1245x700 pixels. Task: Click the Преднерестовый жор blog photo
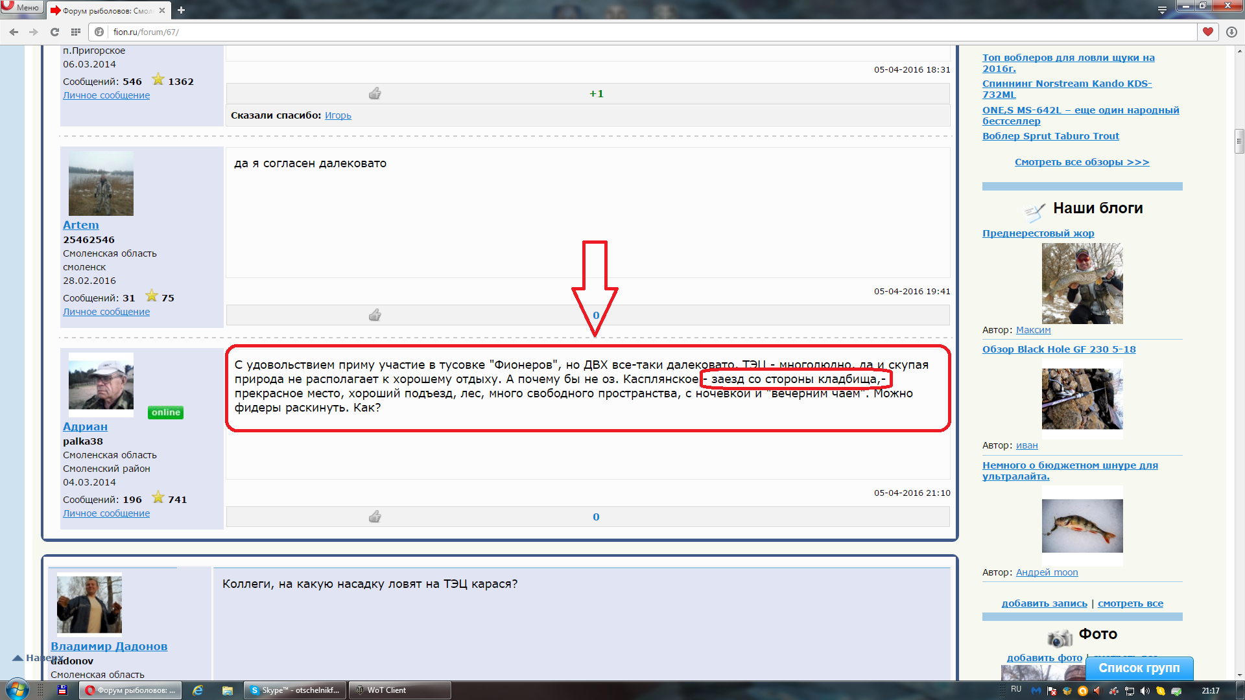tap(1082, 283)
